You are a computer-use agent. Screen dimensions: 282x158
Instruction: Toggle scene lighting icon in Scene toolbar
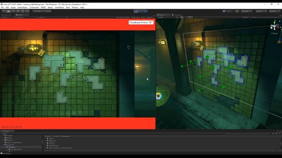[182, 18]
